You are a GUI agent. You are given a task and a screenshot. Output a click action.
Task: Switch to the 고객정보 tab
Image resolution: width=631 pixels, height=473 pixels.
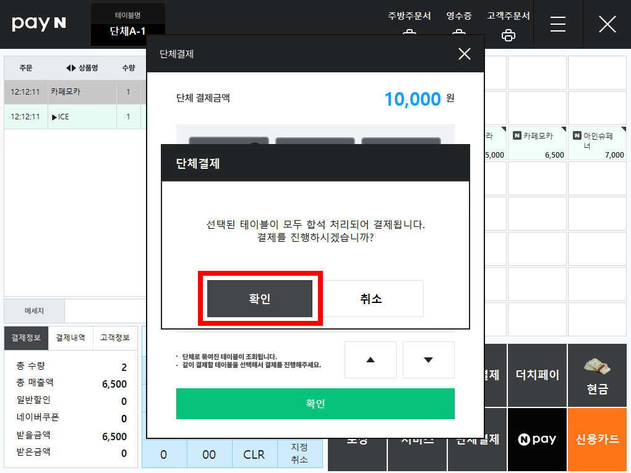[x=115, y=338]
